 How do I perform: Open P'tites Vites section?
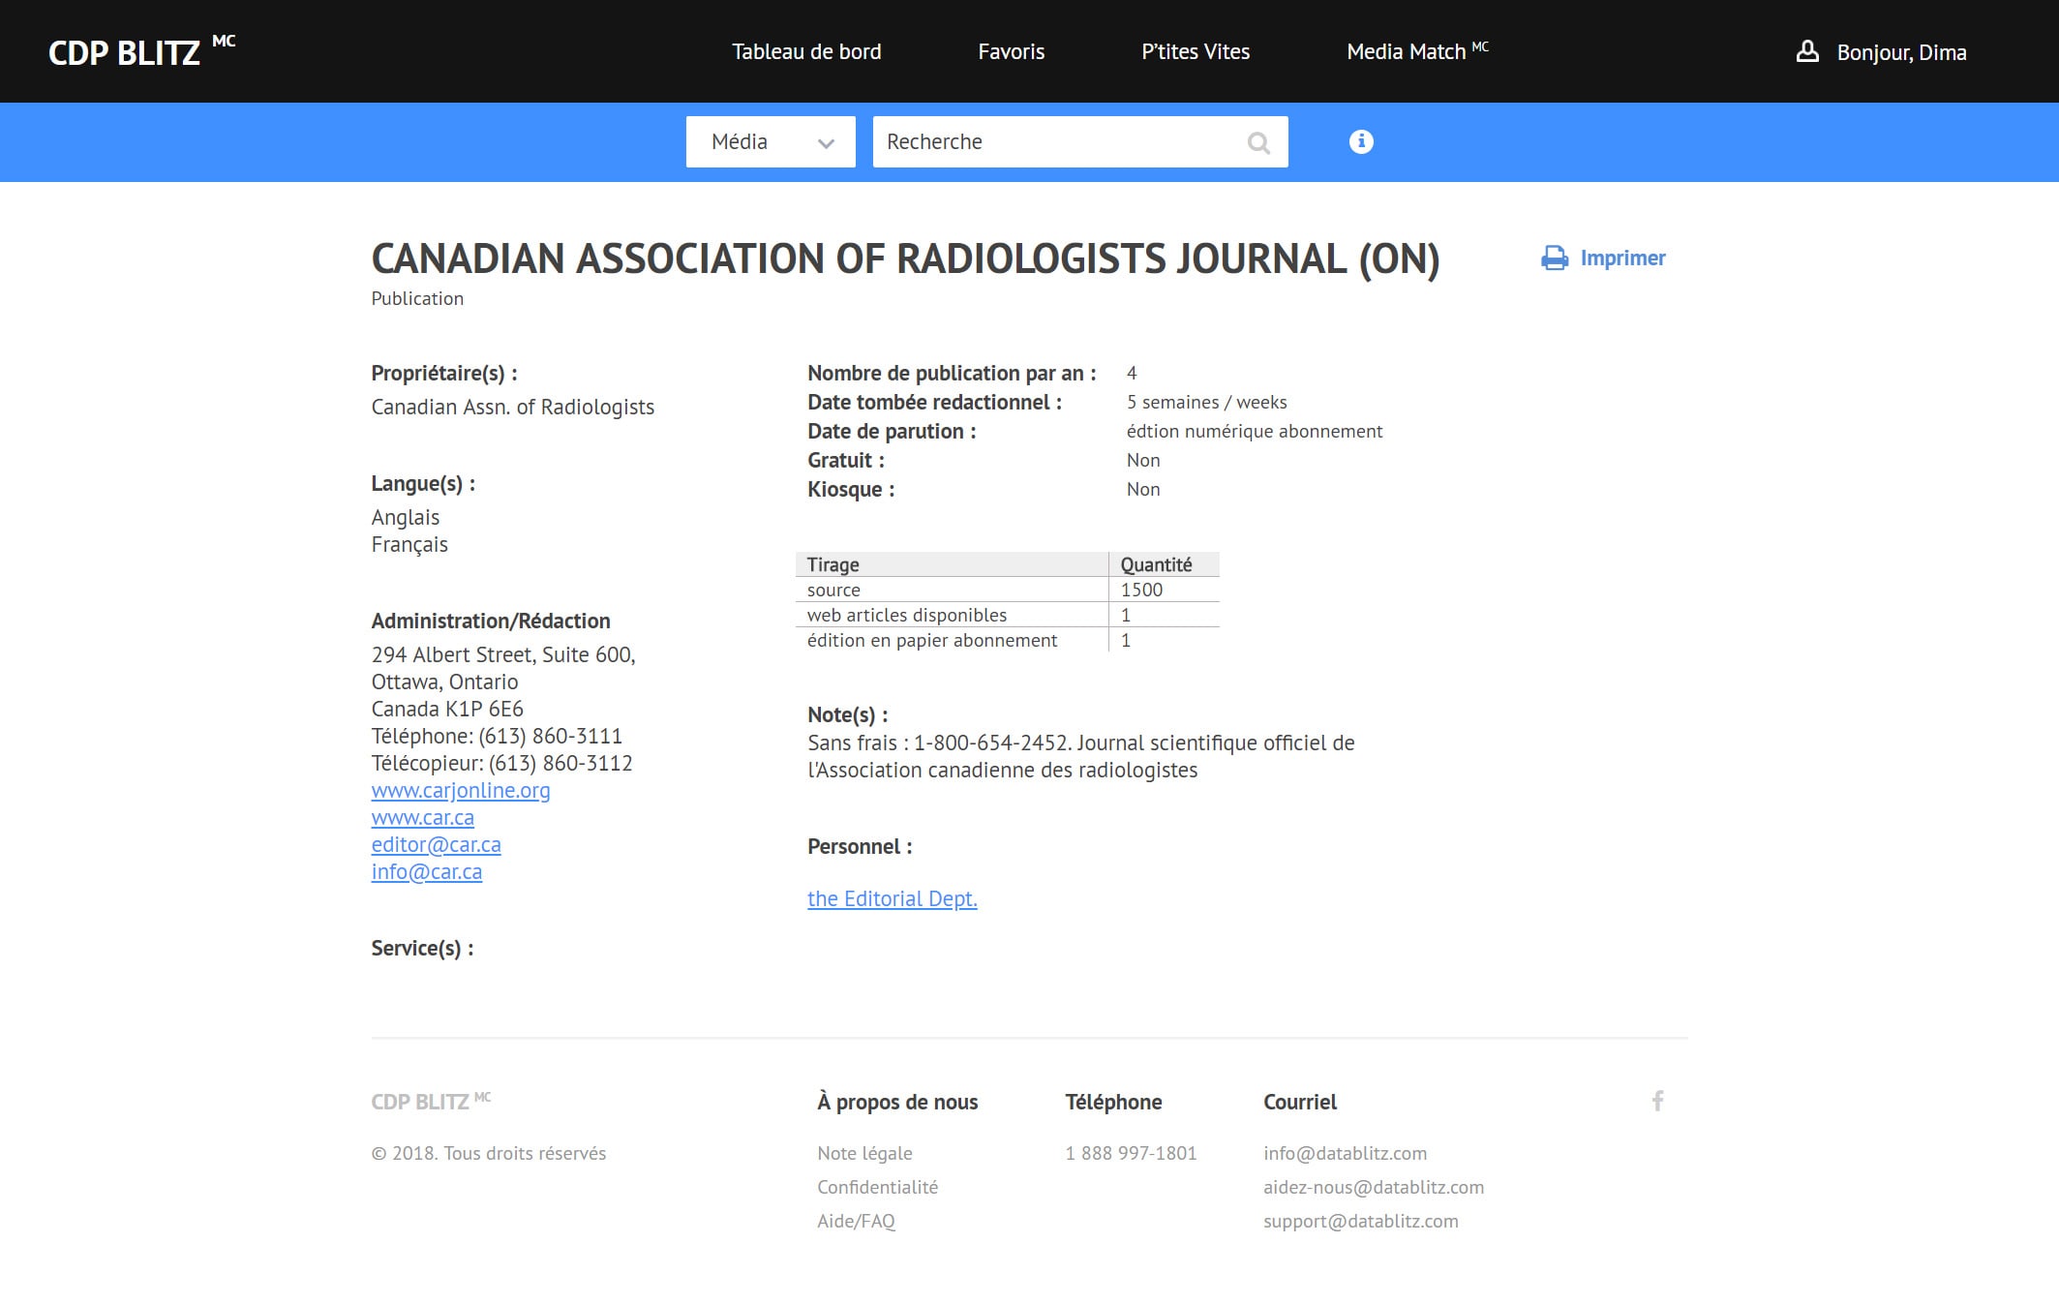1196,51
